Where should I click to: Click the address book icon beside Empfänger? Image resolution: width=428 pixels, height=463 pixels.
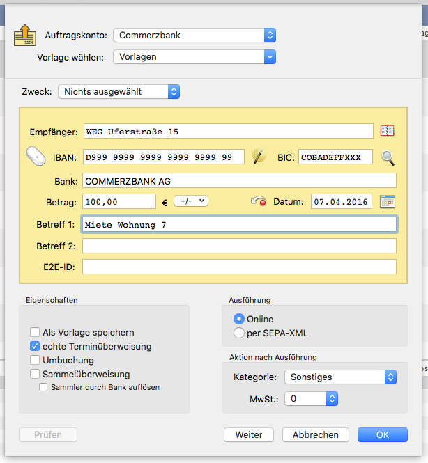pyautogui.click(x=387, y=131)
